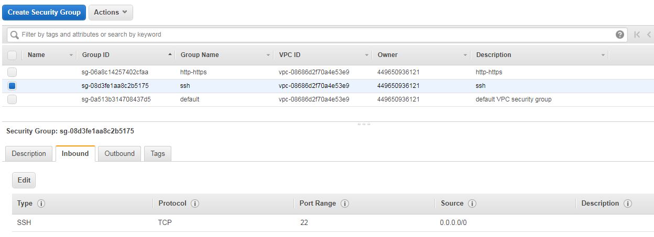Switch to the Outbound tab

119,153
